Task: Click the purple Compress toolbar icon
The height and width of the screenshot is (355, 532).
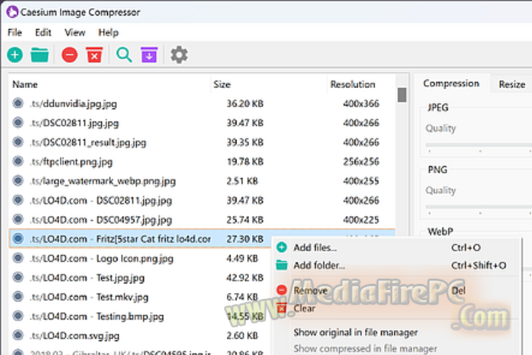Action: [149, 55]
